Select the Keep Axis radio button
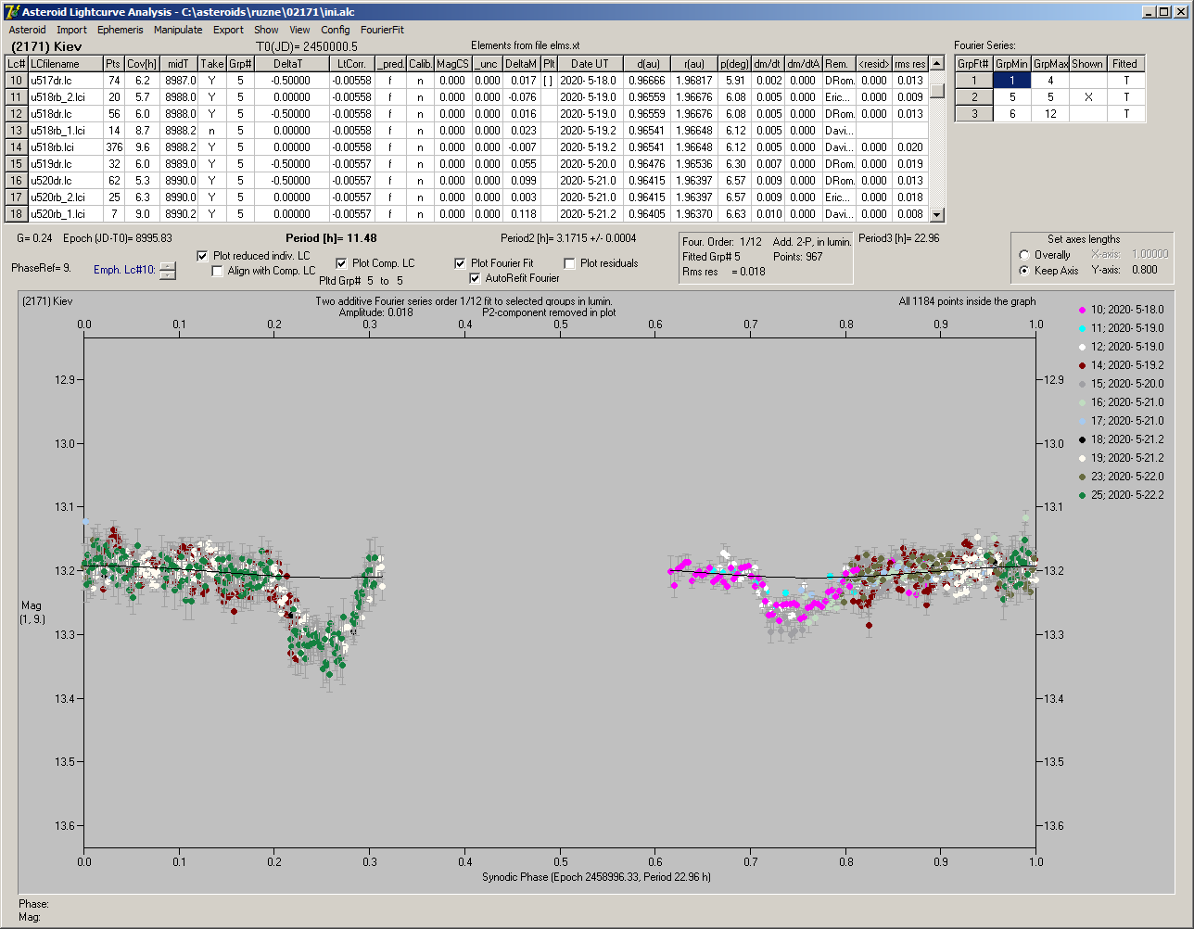The image size is (1194, 929). pyautogui.click(x=1024, y=271)
